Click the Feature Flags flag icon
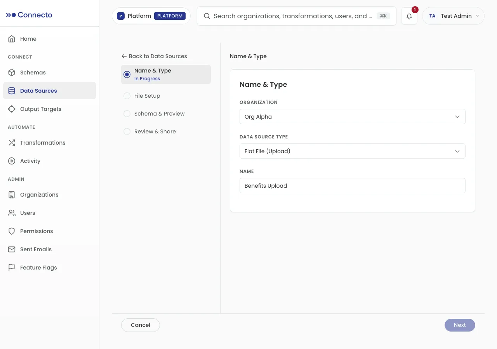Viewport: 497px width, 349px height. [x=12, y=268]
